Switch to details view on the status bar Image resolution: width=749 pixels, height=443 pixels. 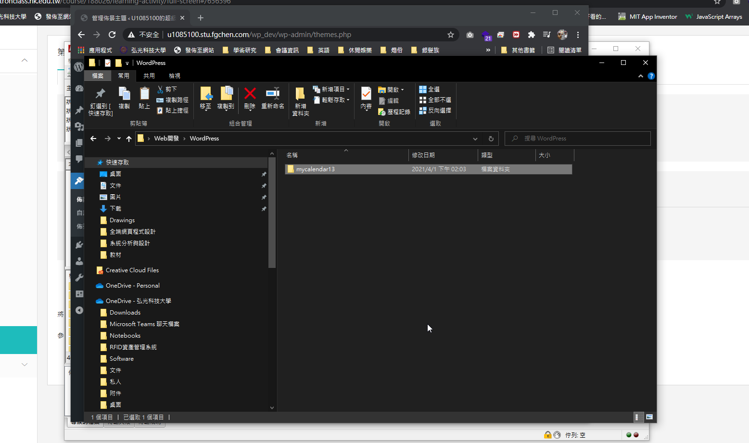tap(637, 417)
